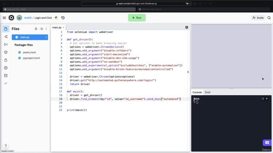Click the 'from selenium import webdriver' line

coord(90,32)
